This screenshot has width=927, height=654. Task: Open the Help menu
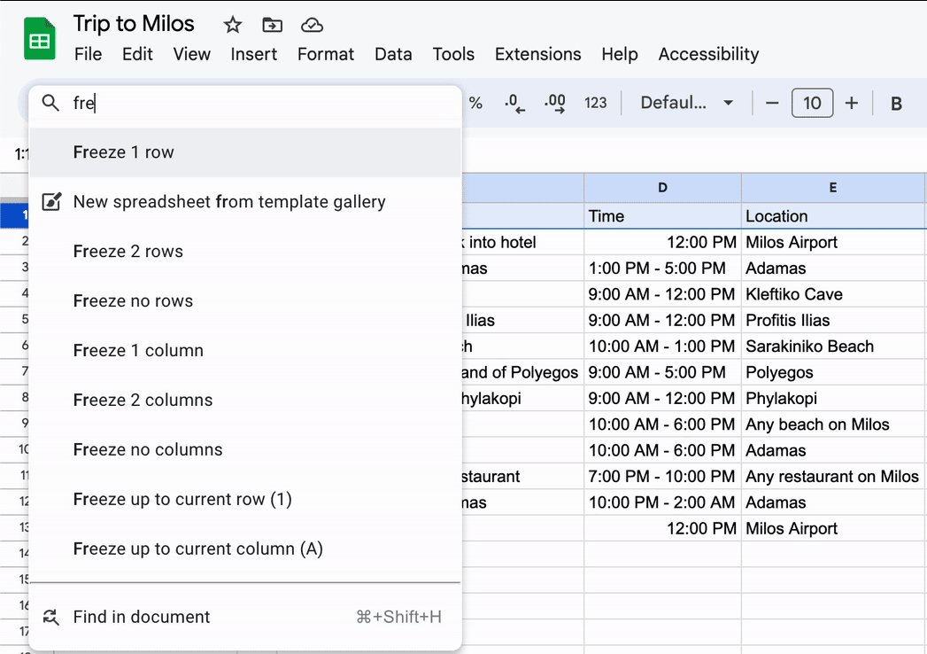pos(620,54)
